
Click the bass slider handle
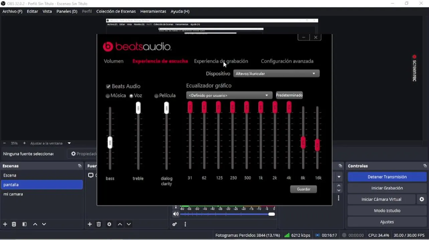coord(110,143)
